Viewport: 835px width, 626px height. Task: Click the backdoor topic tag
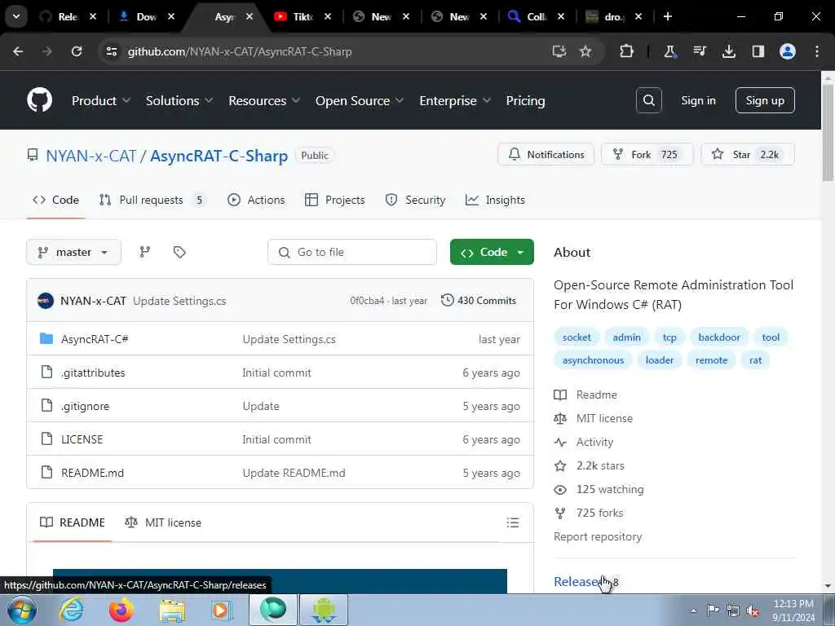[x=719, y=337]
